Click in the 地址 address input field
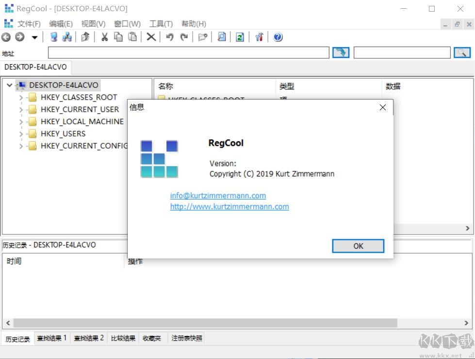Viewport: 475px width, 359px height. click(x=188, y=52)
